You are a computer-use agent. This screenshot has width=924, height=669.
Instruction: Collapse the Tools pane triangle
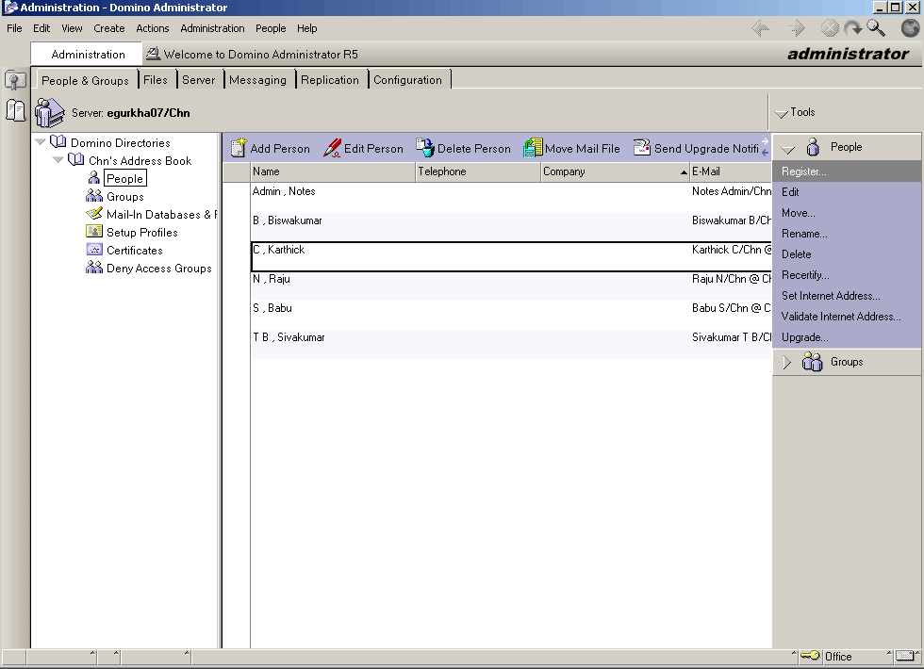[x=782, y=113]
